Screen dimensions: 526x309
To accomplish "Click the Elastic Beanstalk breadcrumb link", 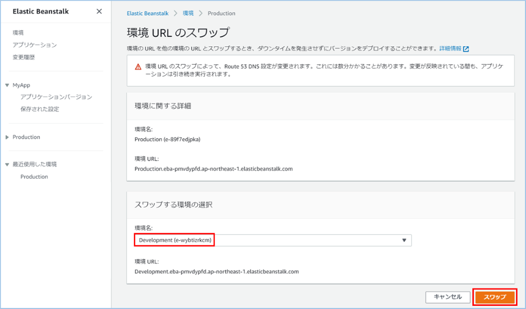I will tap(148, 13).
